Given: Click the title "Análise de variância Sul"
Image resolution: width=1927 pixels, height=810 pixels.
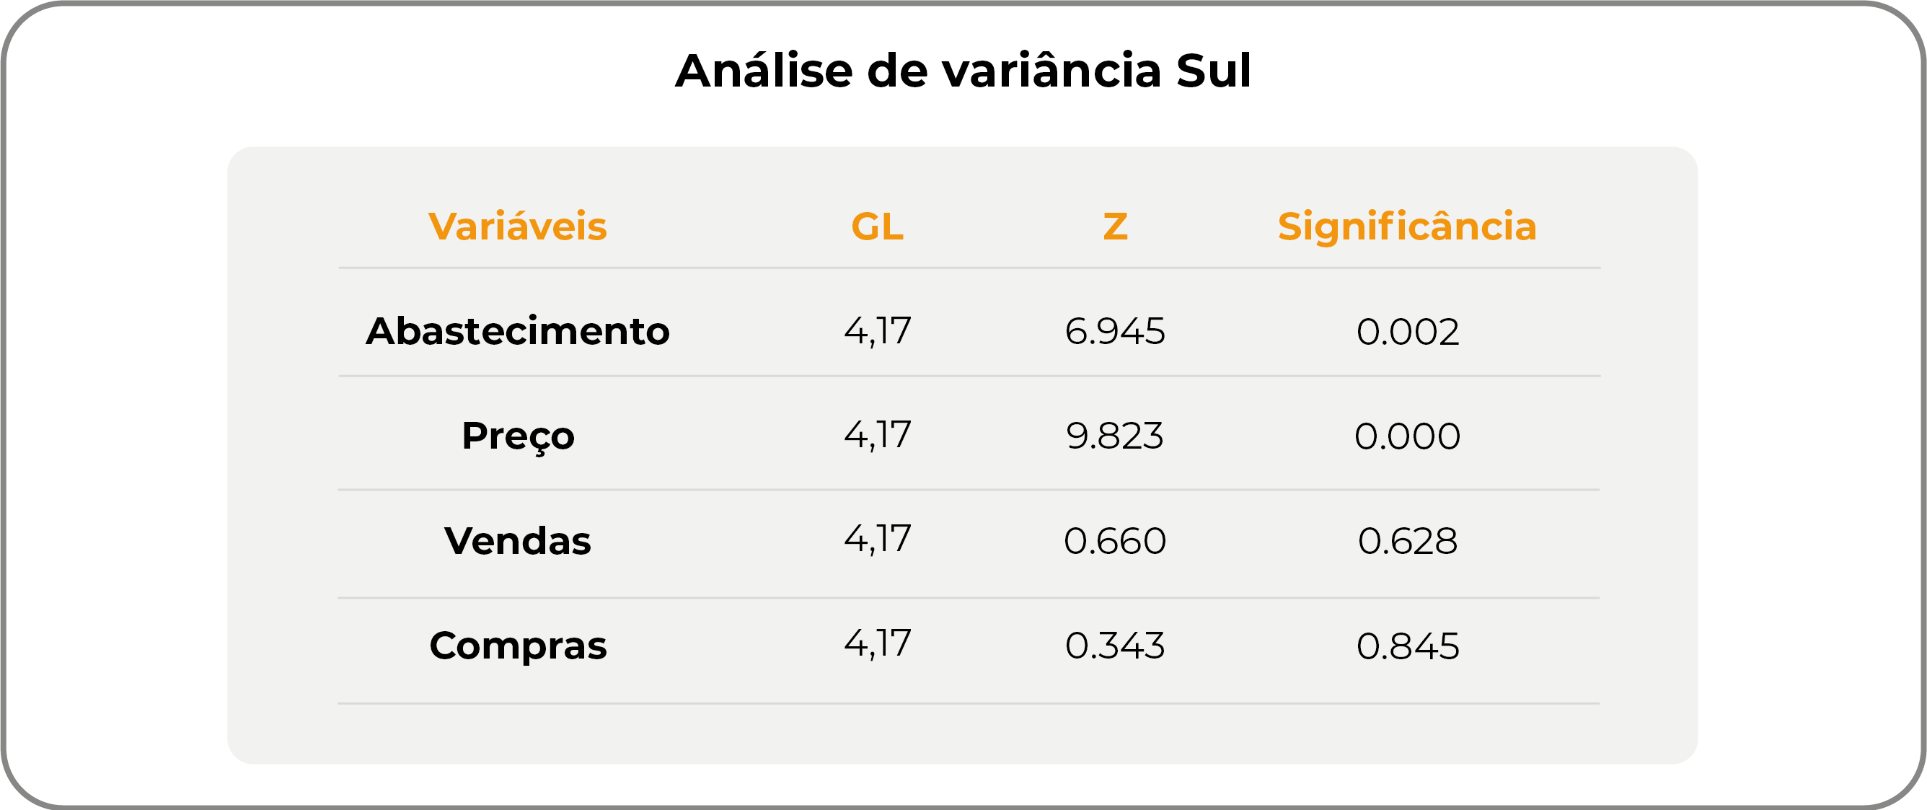Looking at the screenshot, I should (x=963, y=71).
